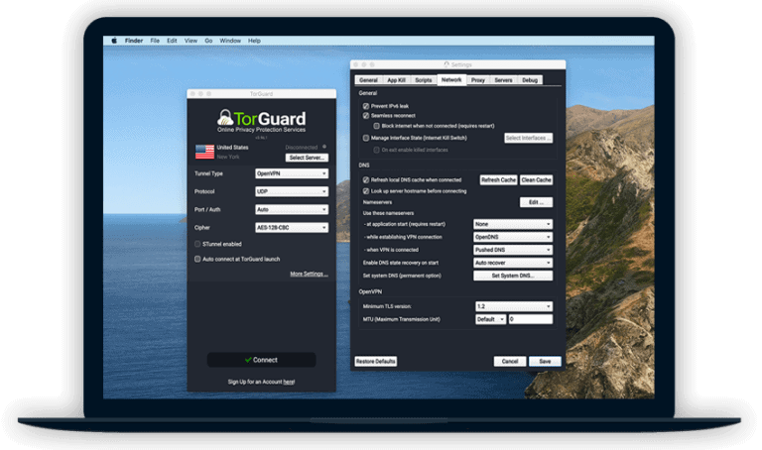Toggle On exit enable killed interfaces

point(377,150)
